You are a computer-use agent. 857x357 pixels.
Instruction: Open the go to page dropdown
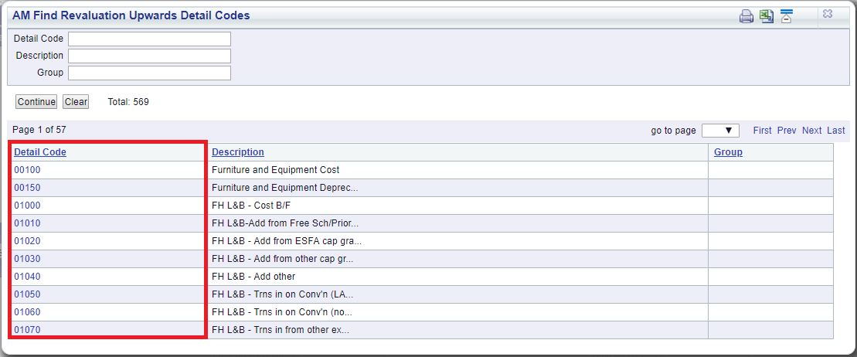click(720, 131)
